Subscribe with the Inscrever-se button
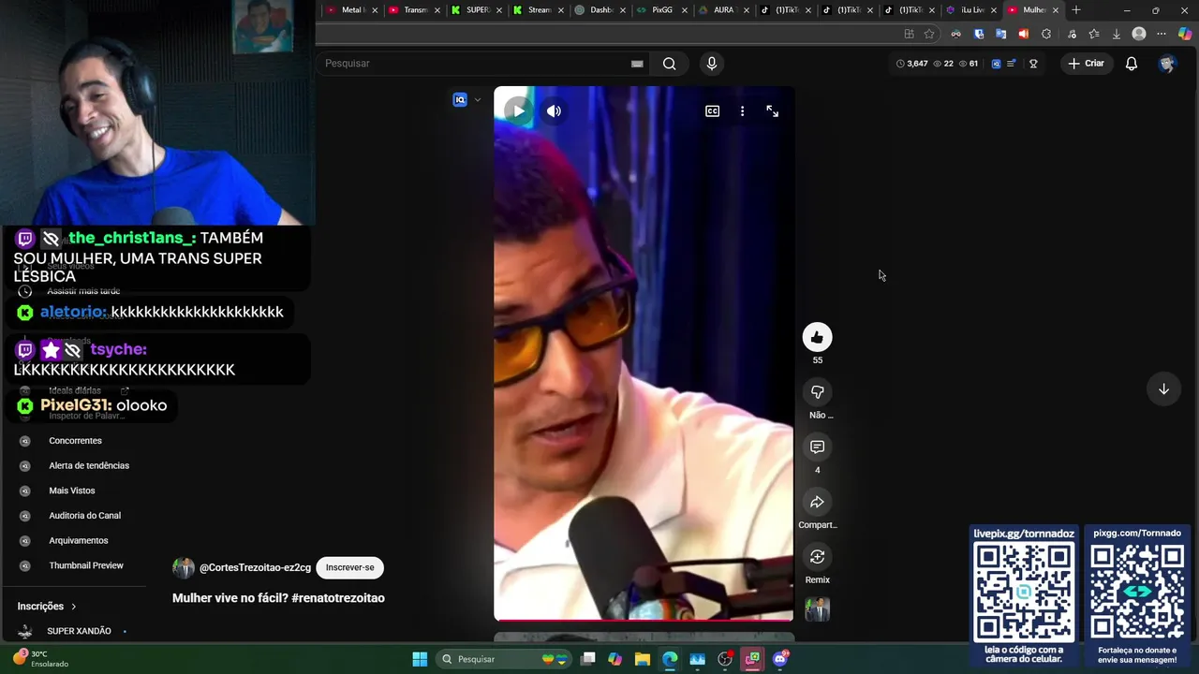Image resolution: width=1199 pixels, height=674 pixels. click(349, 567)
